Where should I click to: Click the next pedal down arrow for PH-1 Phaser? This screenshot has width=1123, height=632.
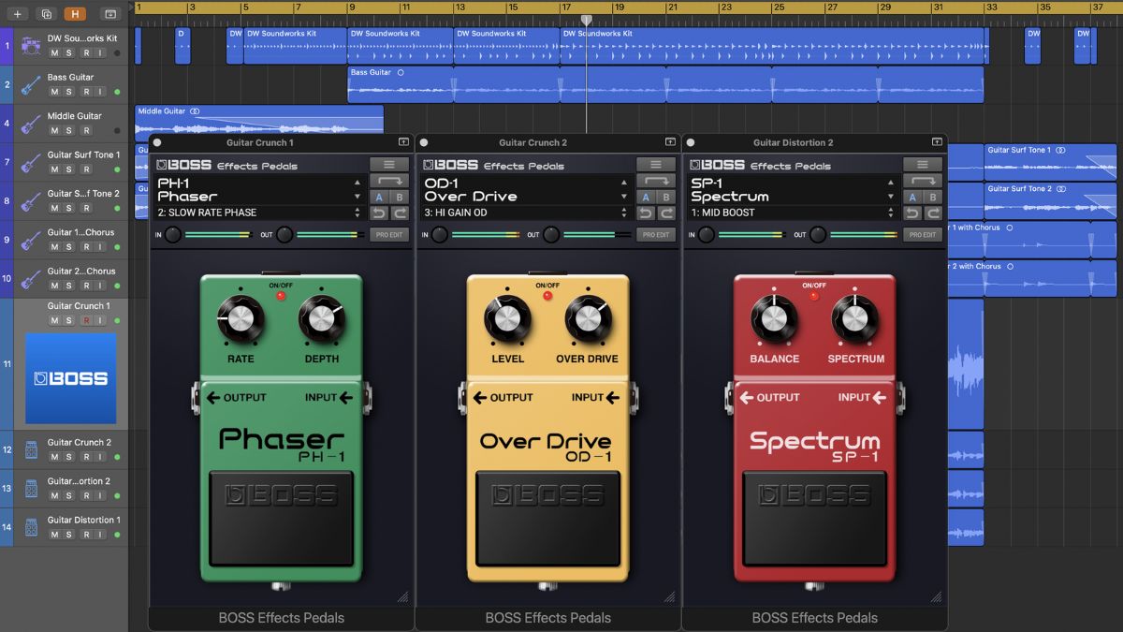[357, 197]
